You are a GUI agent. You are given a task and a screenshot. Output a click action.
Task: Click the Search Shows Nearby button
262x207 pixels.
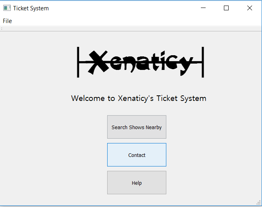click(x=137, y=127)
